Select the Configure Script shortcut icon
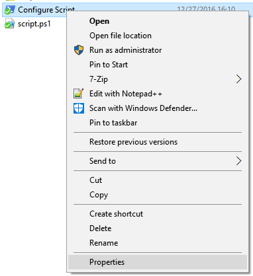This screenshot has height=276, width=253. (x=9, y=10)
